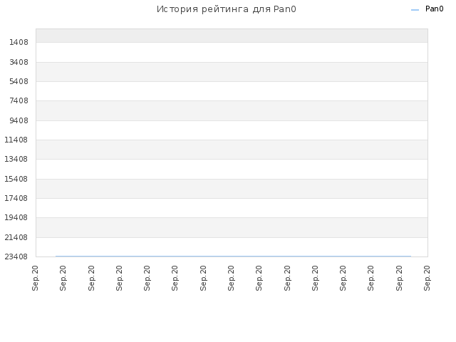
Task: Select the flat blue Pan0 data line
Action: click(233, 256)
